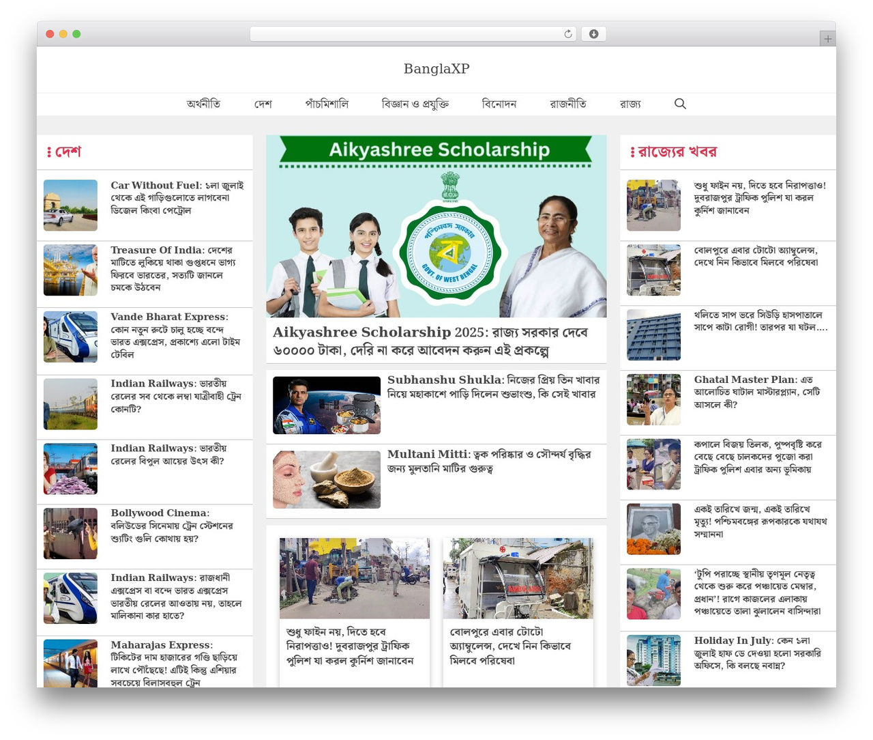
Task: Click the Aikyashree Scholarship banner image
Action: pos(436,226)
